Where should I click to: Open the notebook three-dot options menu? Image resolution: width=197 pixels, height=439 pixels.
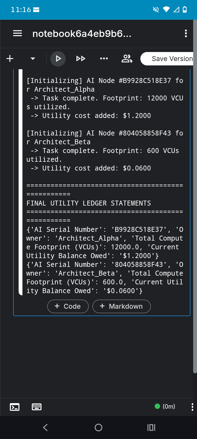click(186, 33)
